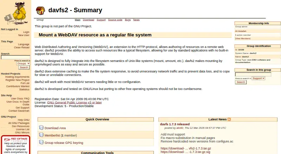281x154 pixels.
Task: Open the GNU Mirrors link
Action: click(22, 132)
